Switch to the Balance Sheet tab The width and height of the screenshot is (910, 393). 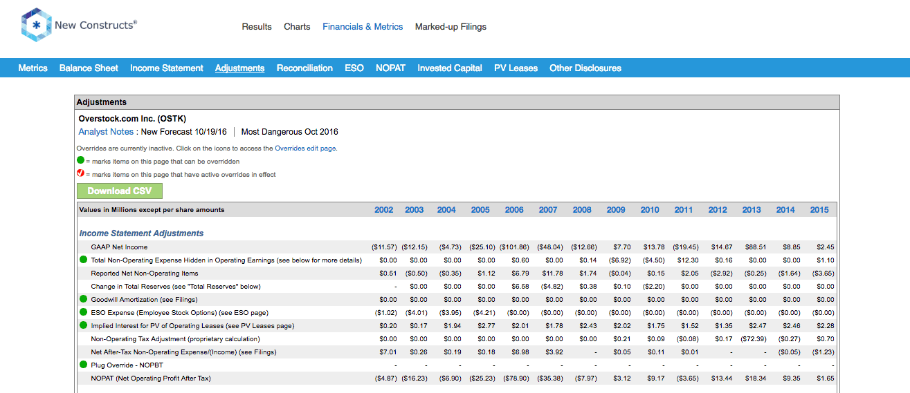[x=89, y=68]
